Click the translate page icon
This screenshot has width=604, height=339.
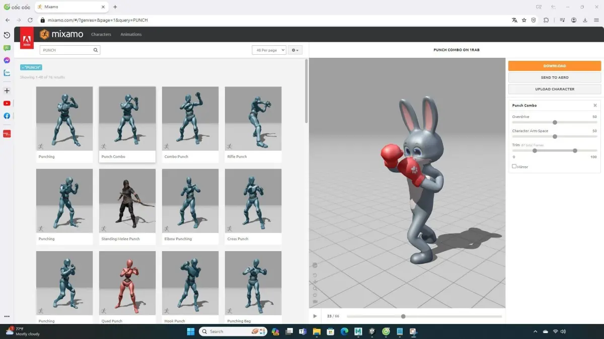click(514, 20)
